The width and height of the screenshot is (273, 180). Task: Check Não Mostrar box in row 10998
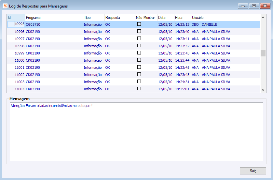[x=139, y=46]
